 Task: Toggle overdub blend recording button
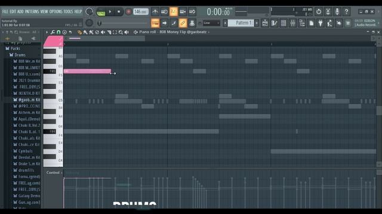(183, 12)
